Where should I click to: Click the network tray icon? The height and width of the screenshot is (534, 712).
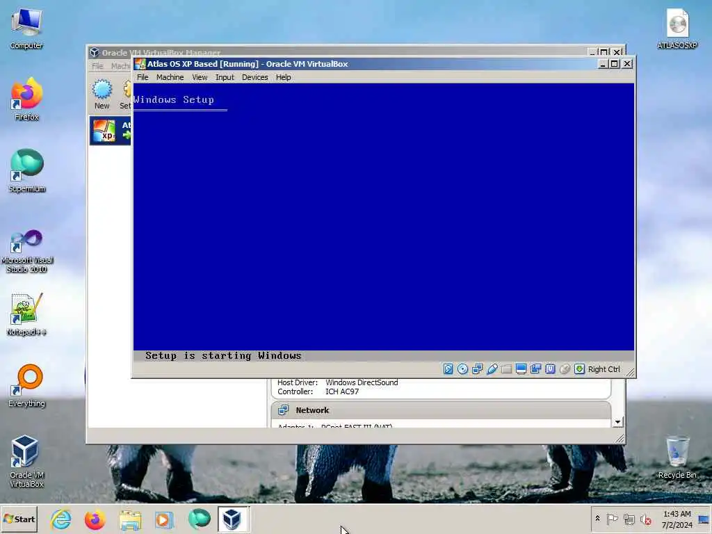point(629,519)
